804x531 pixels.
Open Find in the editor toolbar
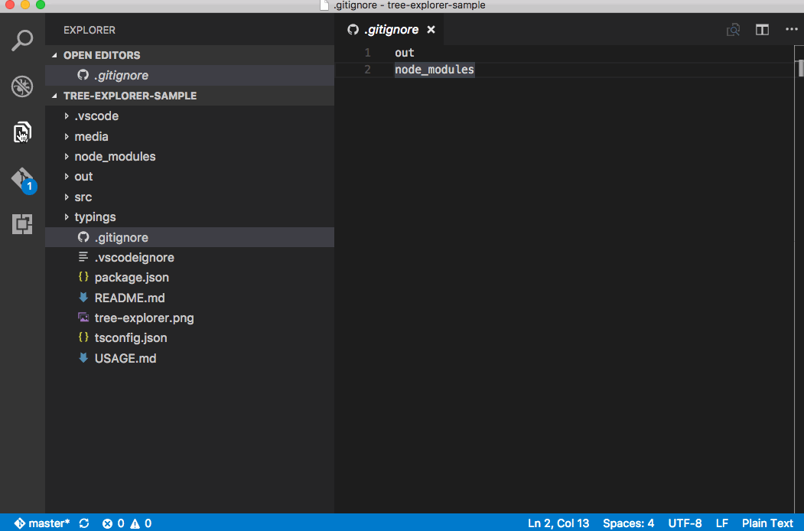(733, 29)
